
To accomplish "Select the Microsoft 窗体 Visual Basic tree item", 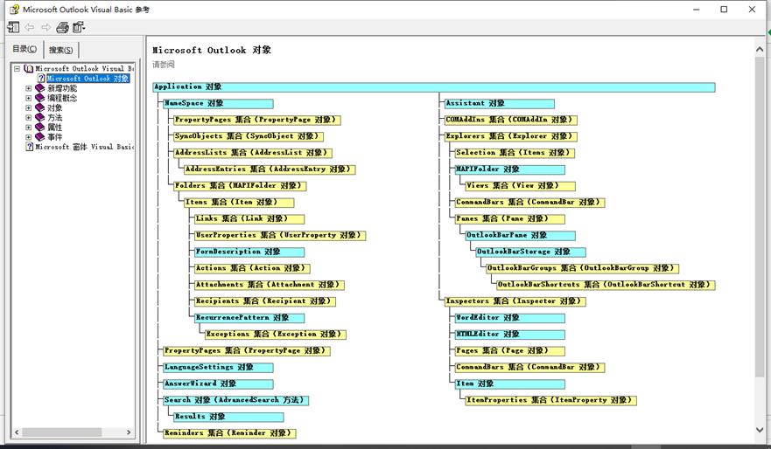I will tap(84, 147).
